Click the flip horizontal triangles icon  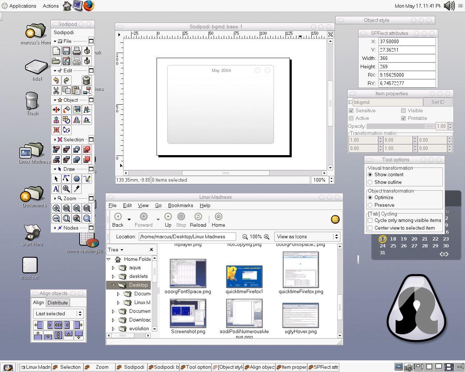pos(77,120)
